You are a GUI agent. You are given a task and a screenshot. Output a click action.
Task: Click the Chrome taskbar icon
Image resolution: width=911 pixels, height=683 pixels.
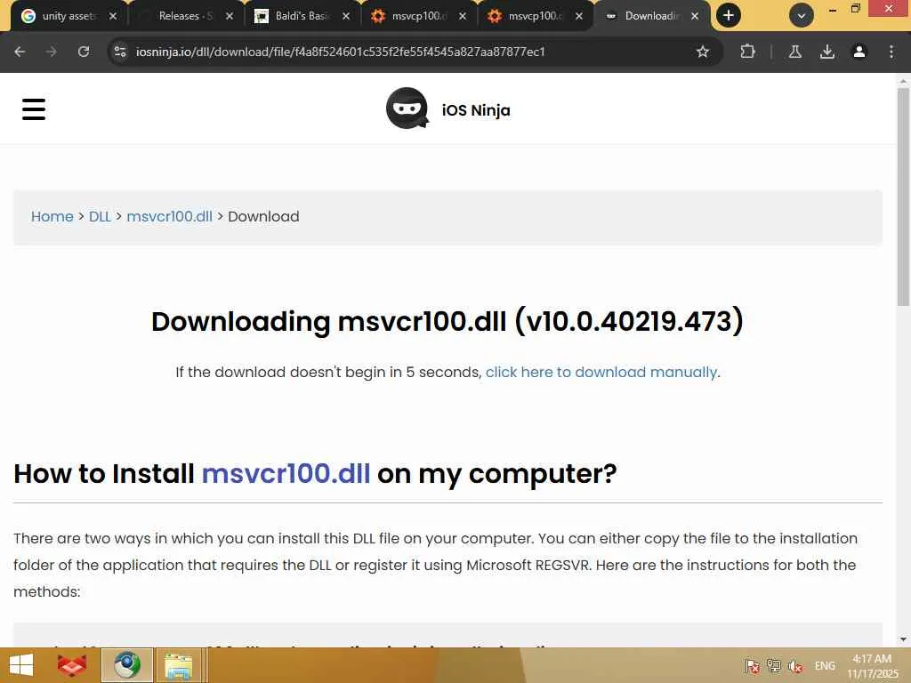click(127, 665)
